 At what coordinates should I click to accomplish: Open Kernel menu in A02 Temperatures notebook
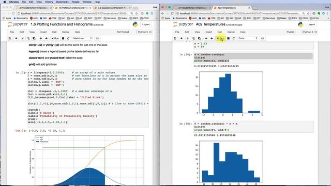(231, 32)
